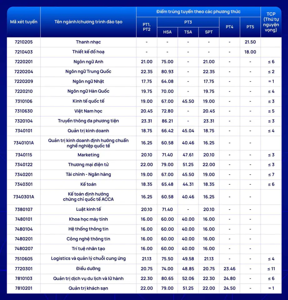Click the HSA column header
This screenshot has height=300, width=288.
tap(167, 32)
